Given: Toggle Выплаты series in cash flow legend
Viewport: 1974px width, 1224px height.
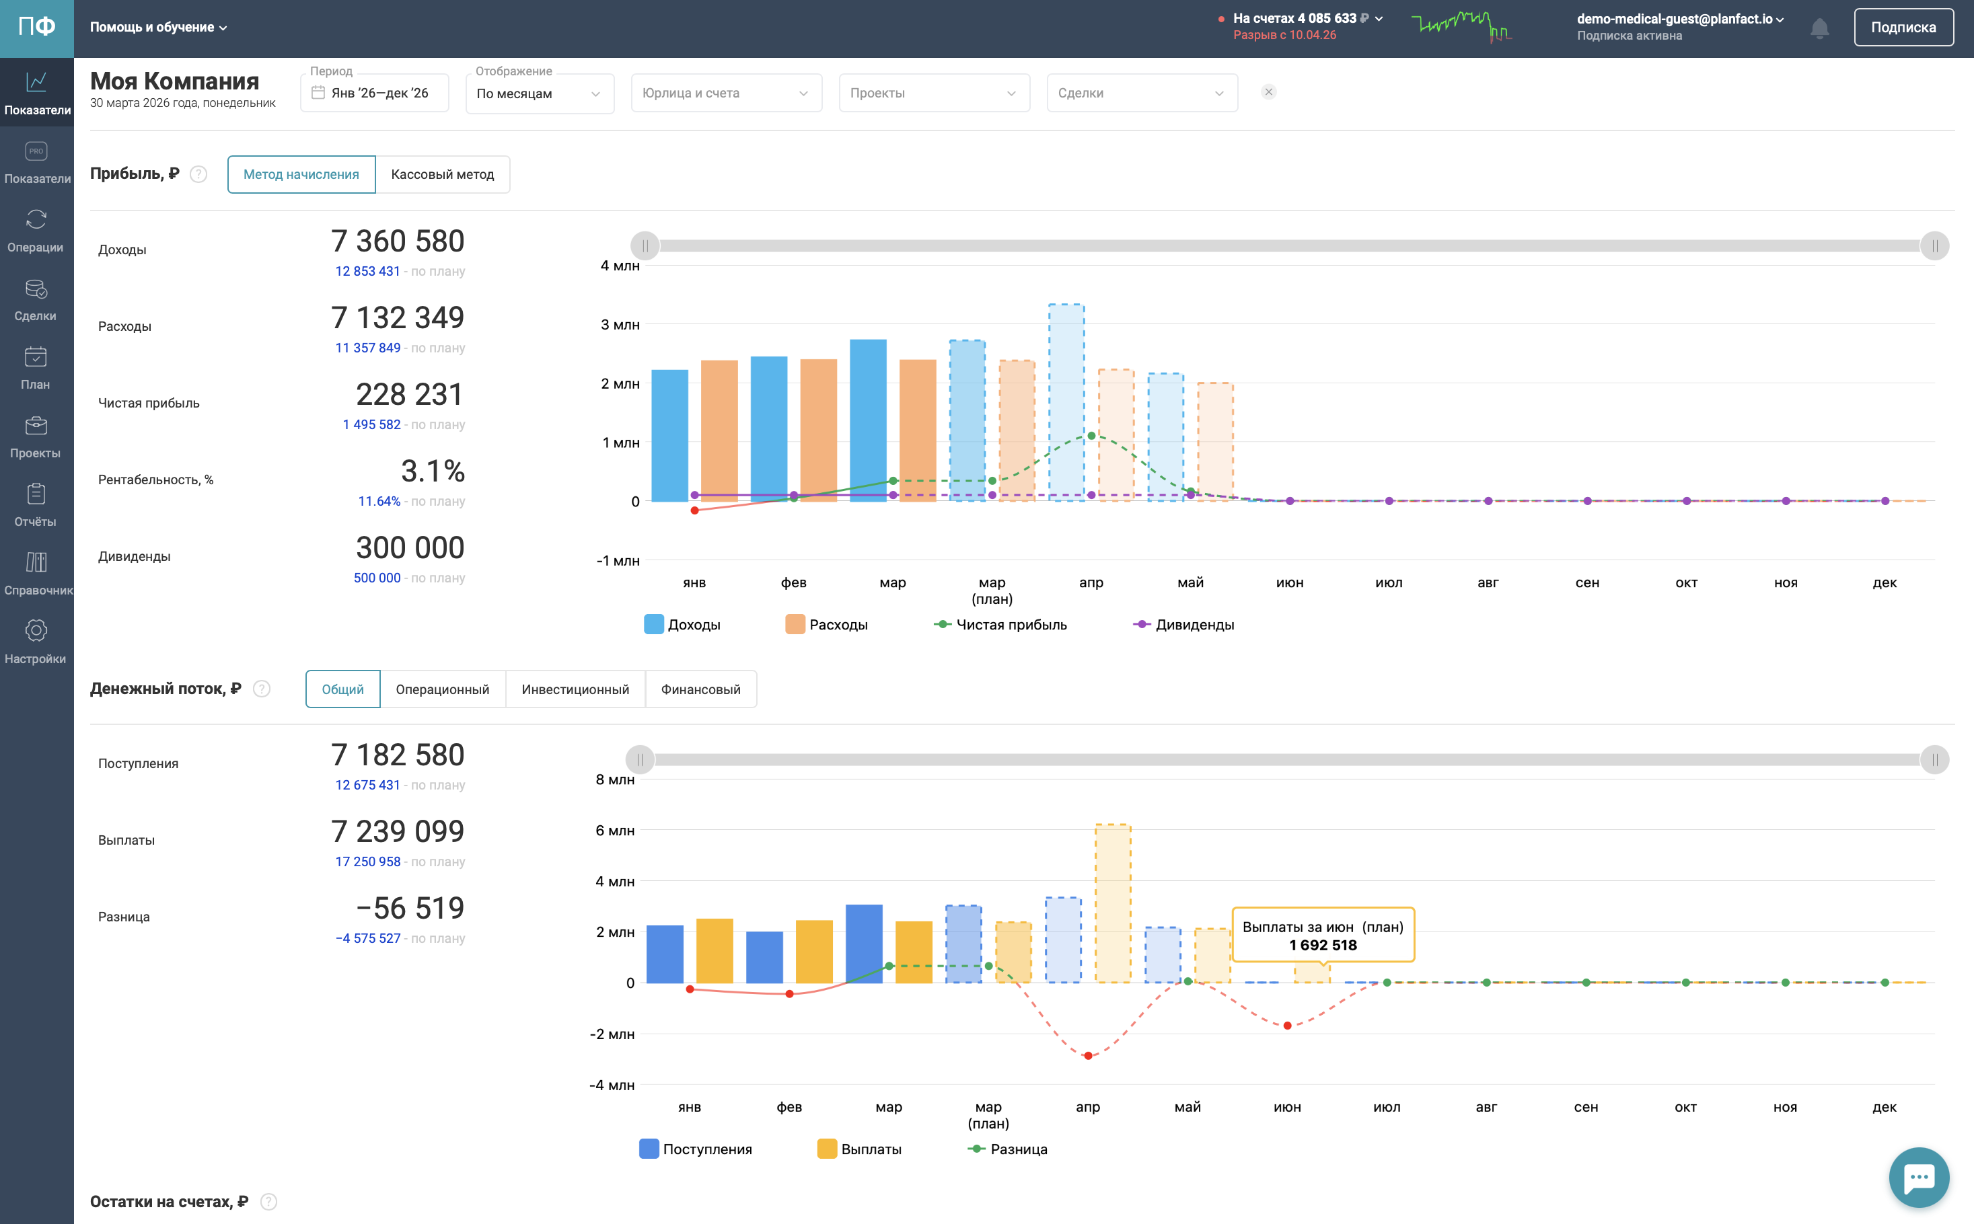Looking at the screenshot, I should tap(859, 1149).
